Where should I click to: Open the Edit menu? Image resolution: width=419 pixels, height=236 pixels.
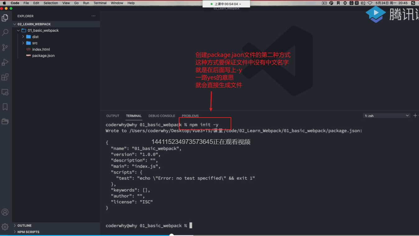tap(36, 3)
